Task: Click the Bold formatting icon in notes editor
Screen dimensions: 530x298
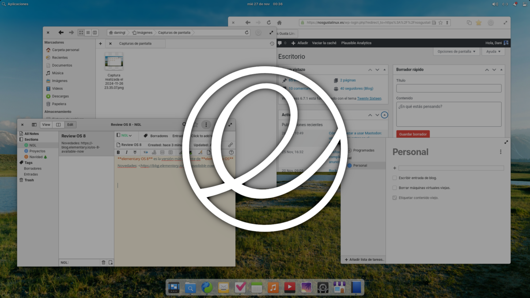Action: point(118,152)
